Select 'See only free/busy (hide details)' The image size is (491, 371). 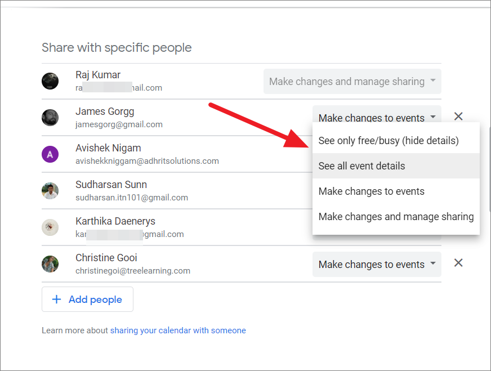[389, 141]
